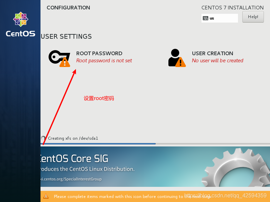Click the CentOS Core SIG banner
Viewport: 270px width, 202px height.
[x=155, y=167]
